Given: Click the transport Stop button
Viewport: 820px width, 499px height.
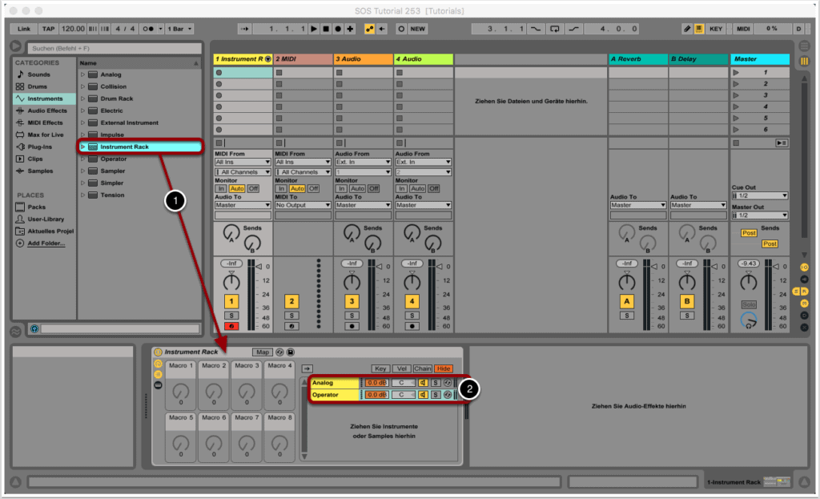Looking at the screenshot, I should tap(325, 29).
